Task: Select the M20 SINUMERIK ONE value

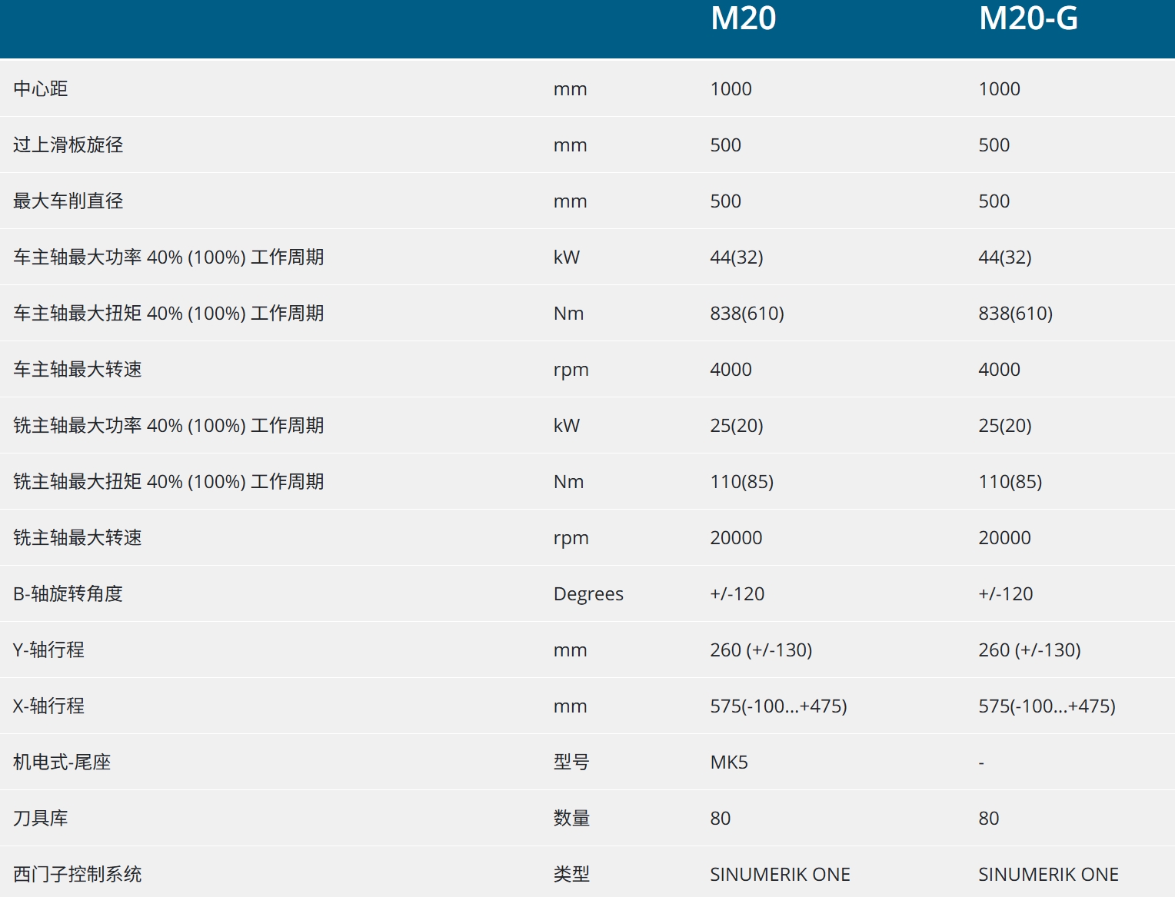Action: pyautogui.click(x=780, y=874)
